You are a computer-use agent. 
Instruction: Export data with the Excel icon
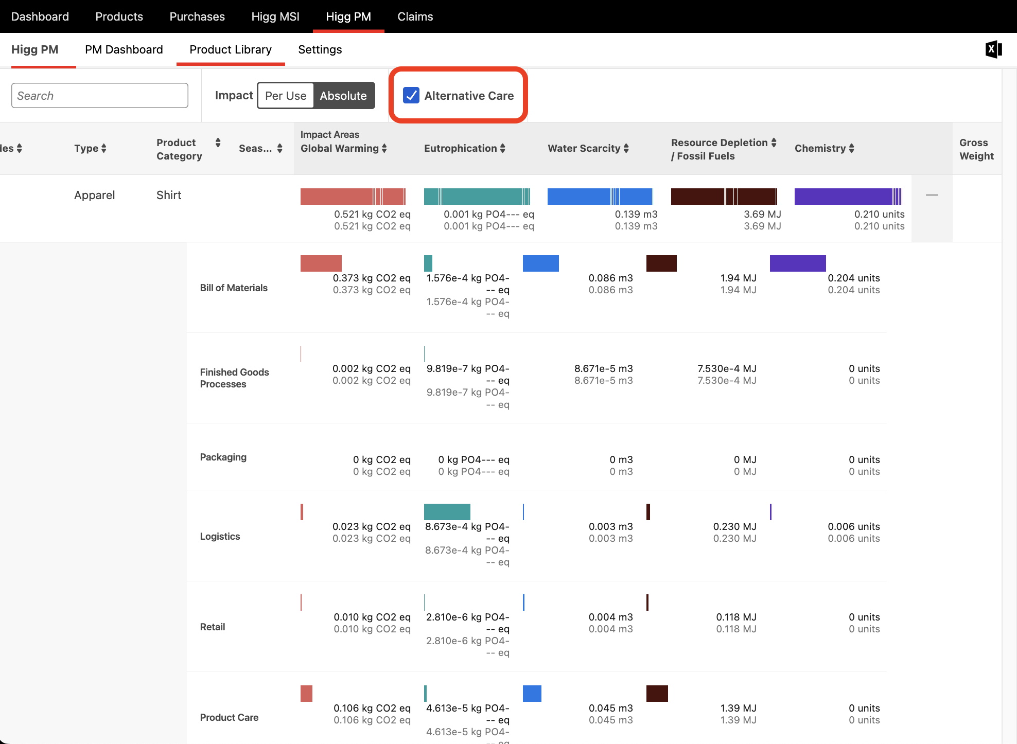click(x=994, y=49)
